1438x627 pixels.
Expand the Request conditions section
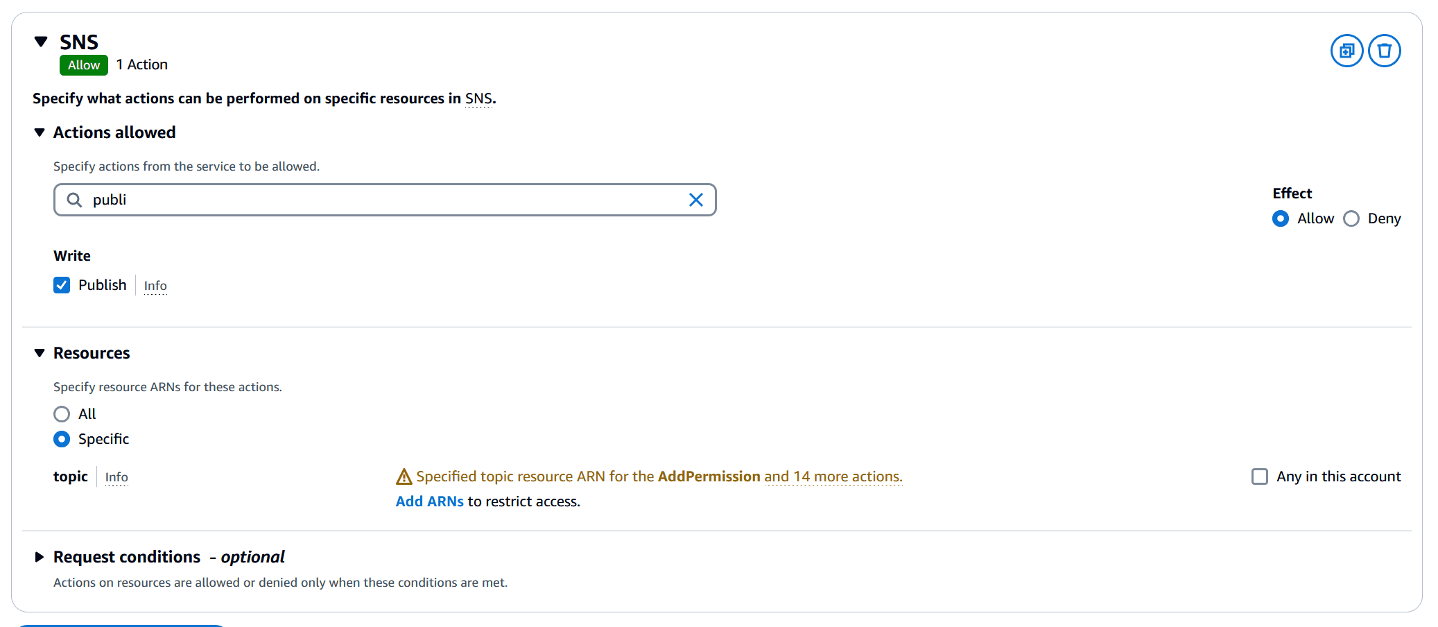40,557
